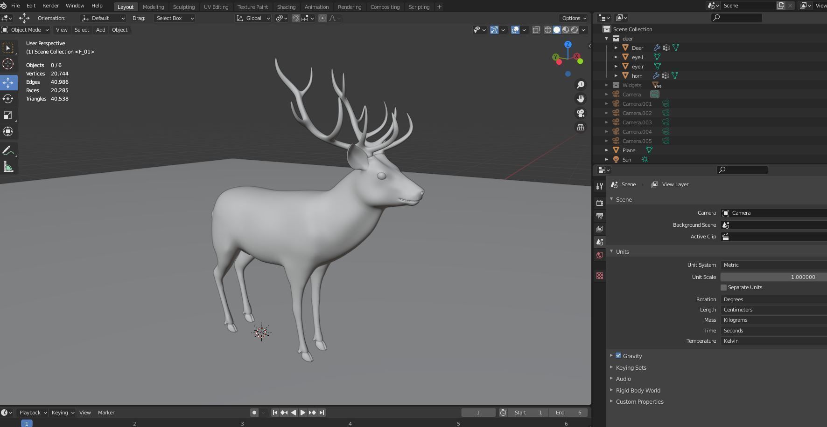The image size is (827, 427).
Task: Toggle X-ray view mode
Action: tap(536, 30)
